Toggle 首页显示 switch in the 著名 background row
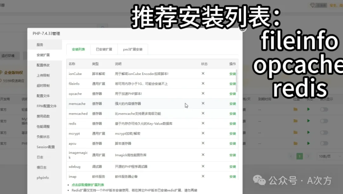The height and width of the screenshot is (194, 343). coord(324,132)
